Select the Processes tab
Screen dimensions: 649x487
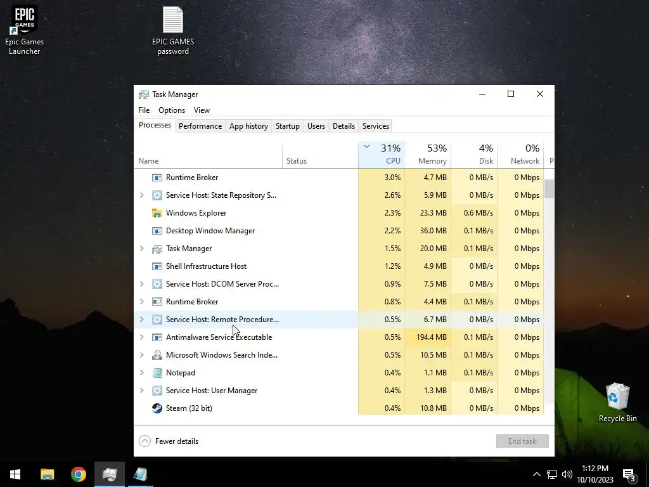click(x=155, y=125)
